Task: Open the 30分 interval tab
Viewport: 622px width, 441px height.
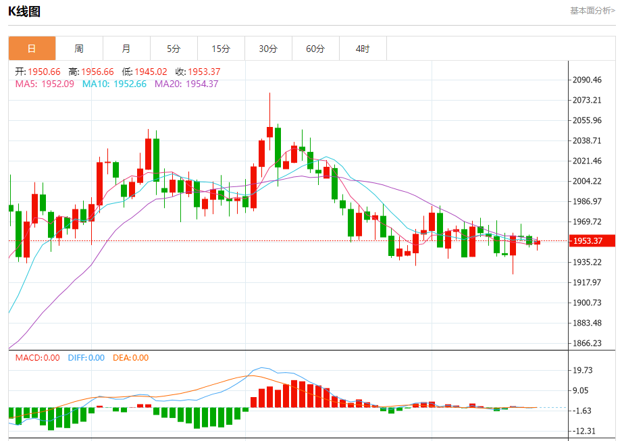Action: [268, 49]
